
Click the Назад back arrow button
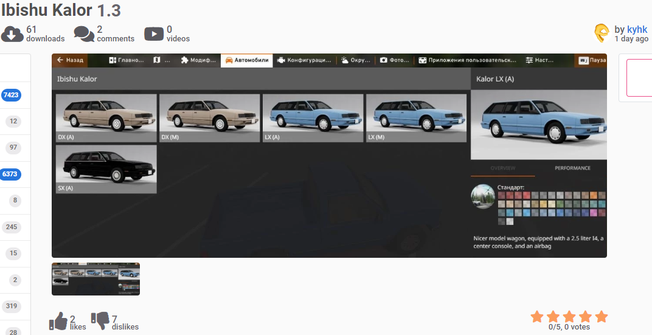70,60
